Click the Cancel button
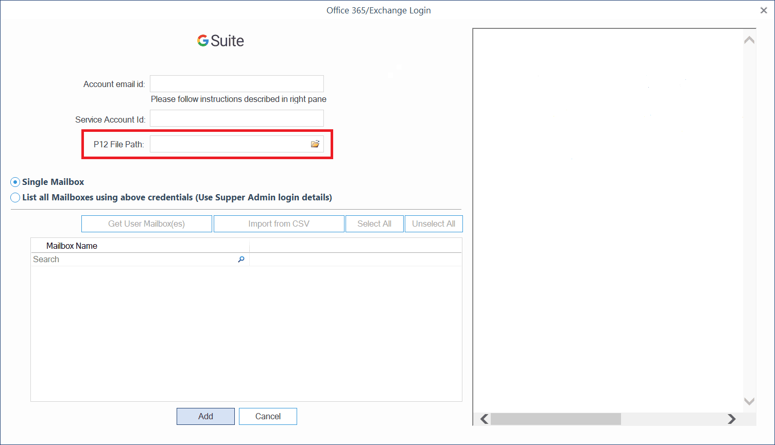This screenshot has height=445, width=775. pos(268,416)
